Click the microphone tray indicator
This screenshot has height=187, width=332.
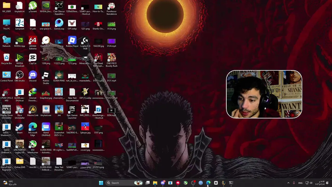coord(294,183)
